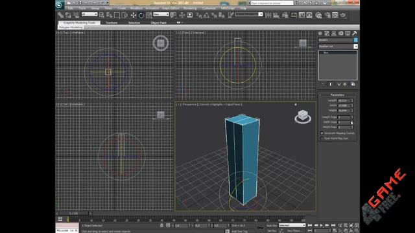Viewport: 415px width, 233px height.
Task: Open the Schematic View icon
Action: pyautogui.click(x=309, y=15)
